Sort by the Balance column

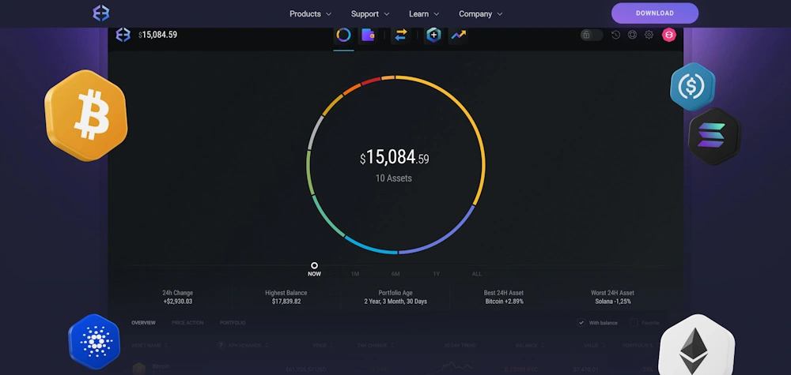tap(528, 345)
